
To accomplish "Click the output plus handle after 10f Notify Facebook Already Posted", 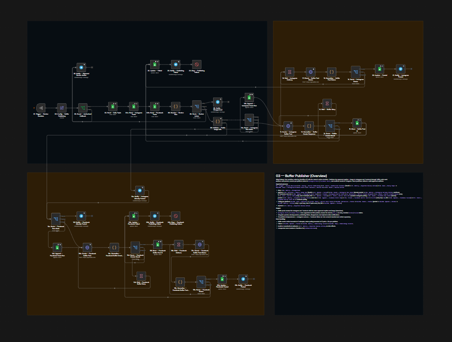I will click(92, 216).
